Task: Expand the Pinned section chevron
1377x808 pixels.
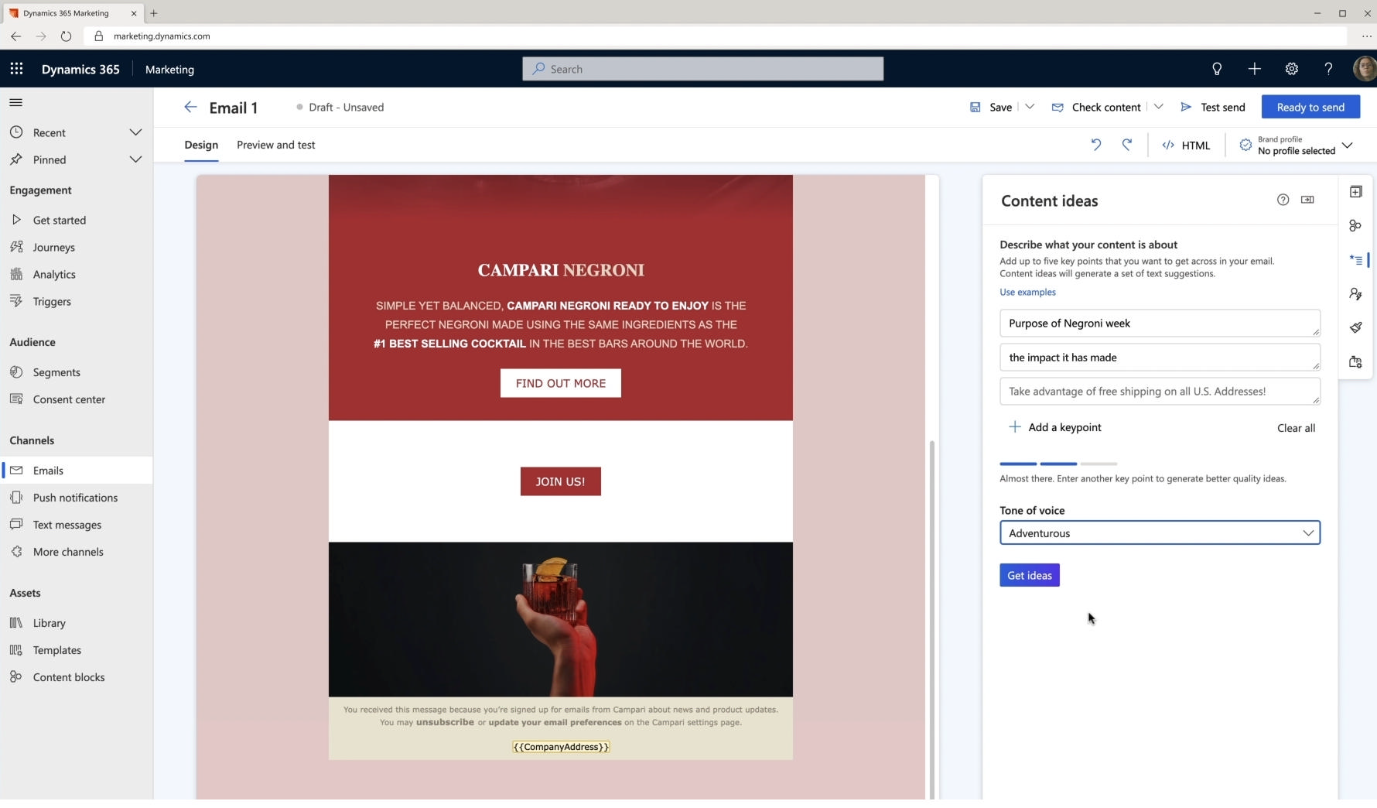Action: (135, 159)
